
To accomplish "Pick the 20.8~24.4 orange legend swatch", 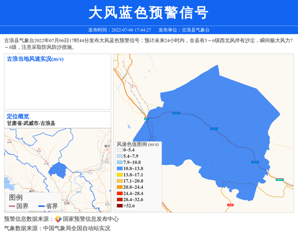I will point(119,187).
